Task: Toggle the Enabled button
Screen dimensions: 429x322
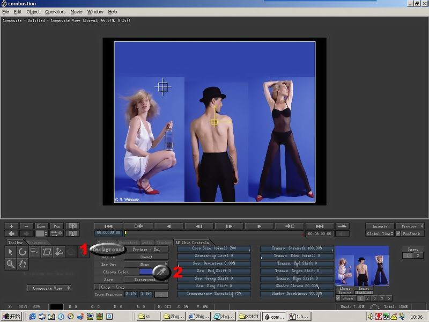Action: coord(364,292)
